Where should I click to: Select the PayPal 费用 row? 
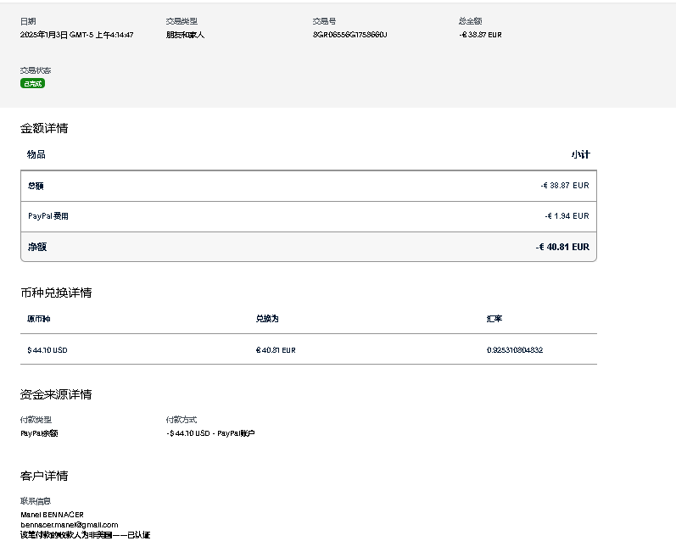click(308, 216)
